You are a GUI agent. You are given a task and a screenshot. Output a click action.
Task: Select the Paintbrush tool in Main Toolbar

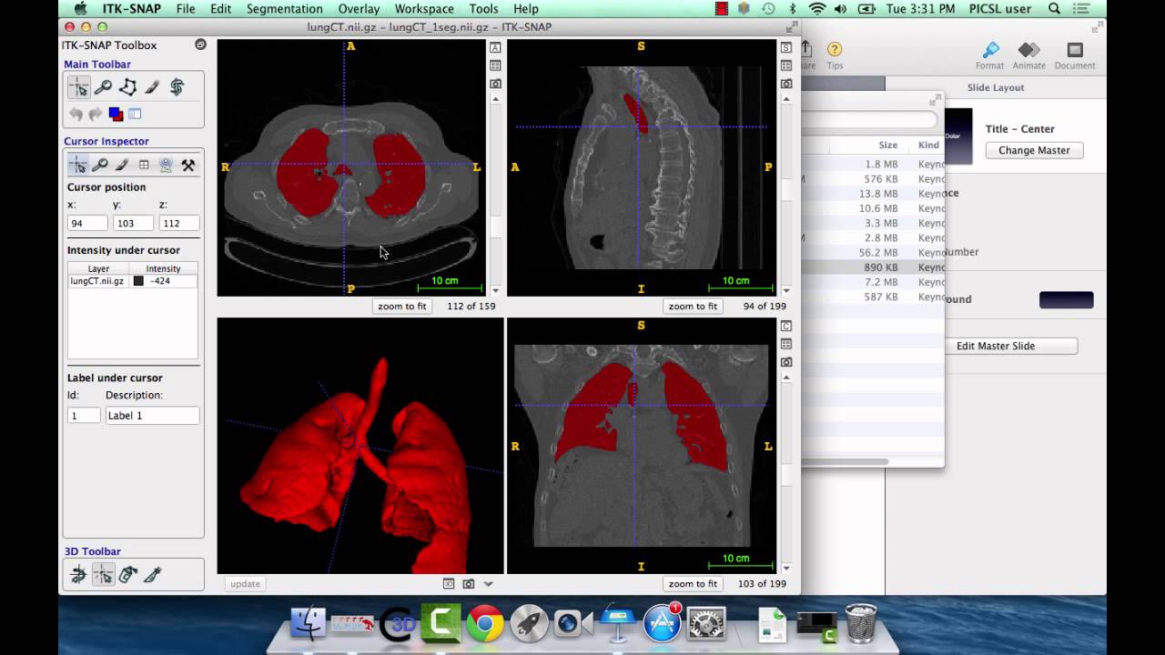click(x=153, y=87)
